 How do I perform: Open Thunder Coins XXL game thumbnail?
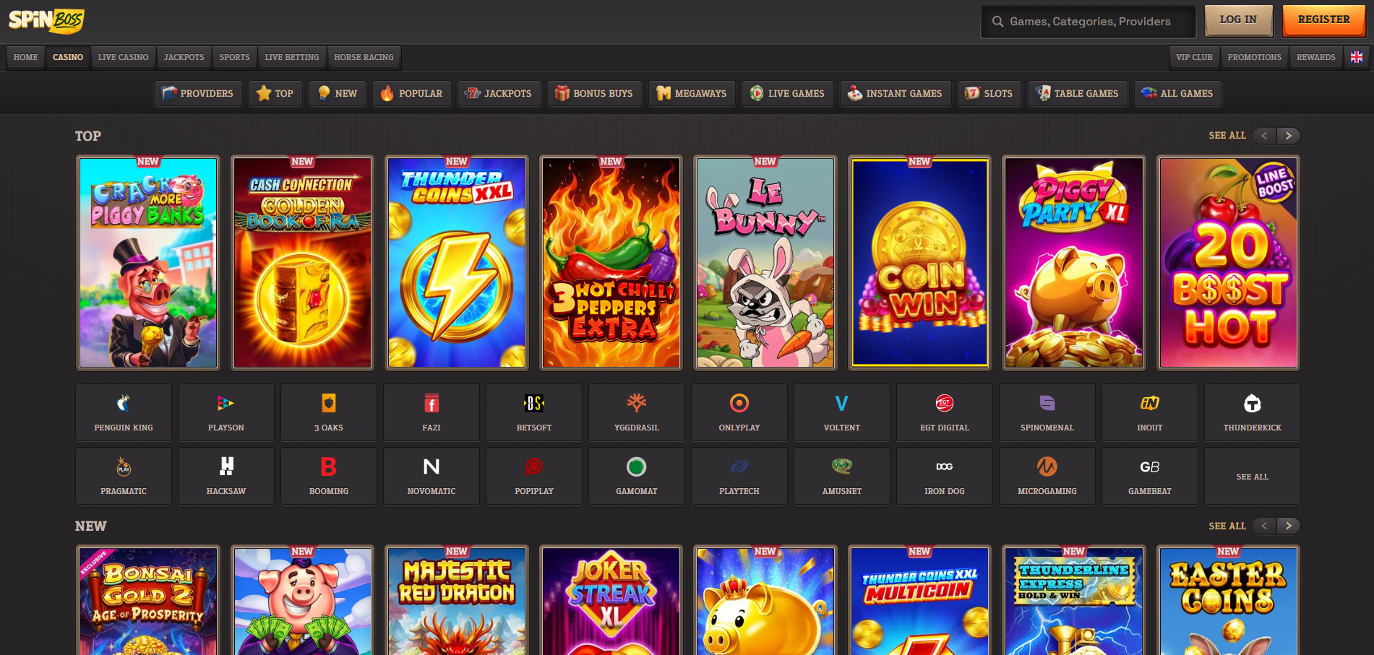457,263
